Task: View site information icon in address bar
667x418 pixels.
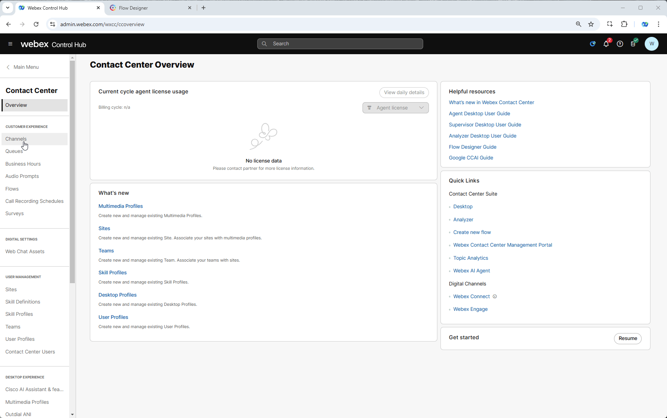Action: (53, 24)
